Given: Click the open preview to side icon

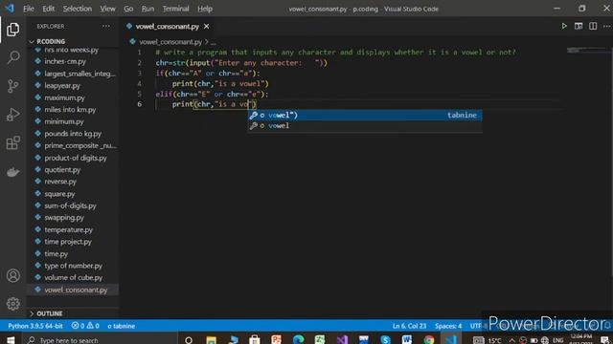Looking at the screenshot, I should [x=579, y=26].
